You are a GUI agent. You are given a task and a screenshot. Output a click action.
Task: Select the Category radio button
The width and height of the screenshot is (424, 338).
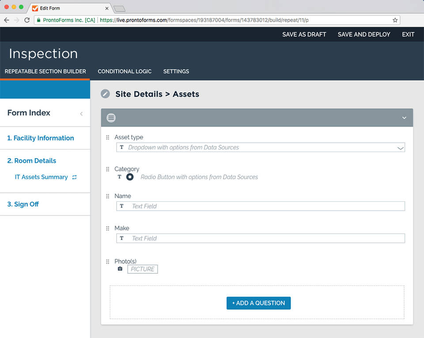(130, 177)
